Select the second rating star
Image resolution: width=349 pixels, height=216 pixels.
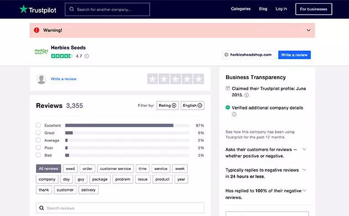click(x=164, y=79)
